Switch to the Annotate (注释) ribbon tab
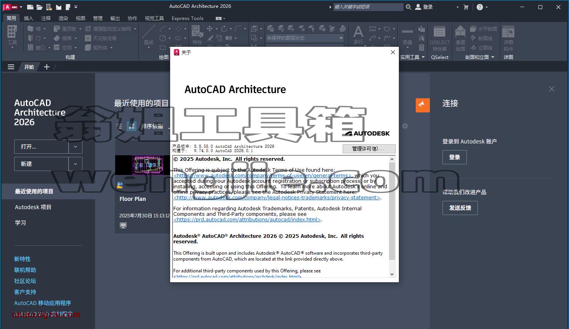This screenshot has width=569, height=329. (46, 18)
